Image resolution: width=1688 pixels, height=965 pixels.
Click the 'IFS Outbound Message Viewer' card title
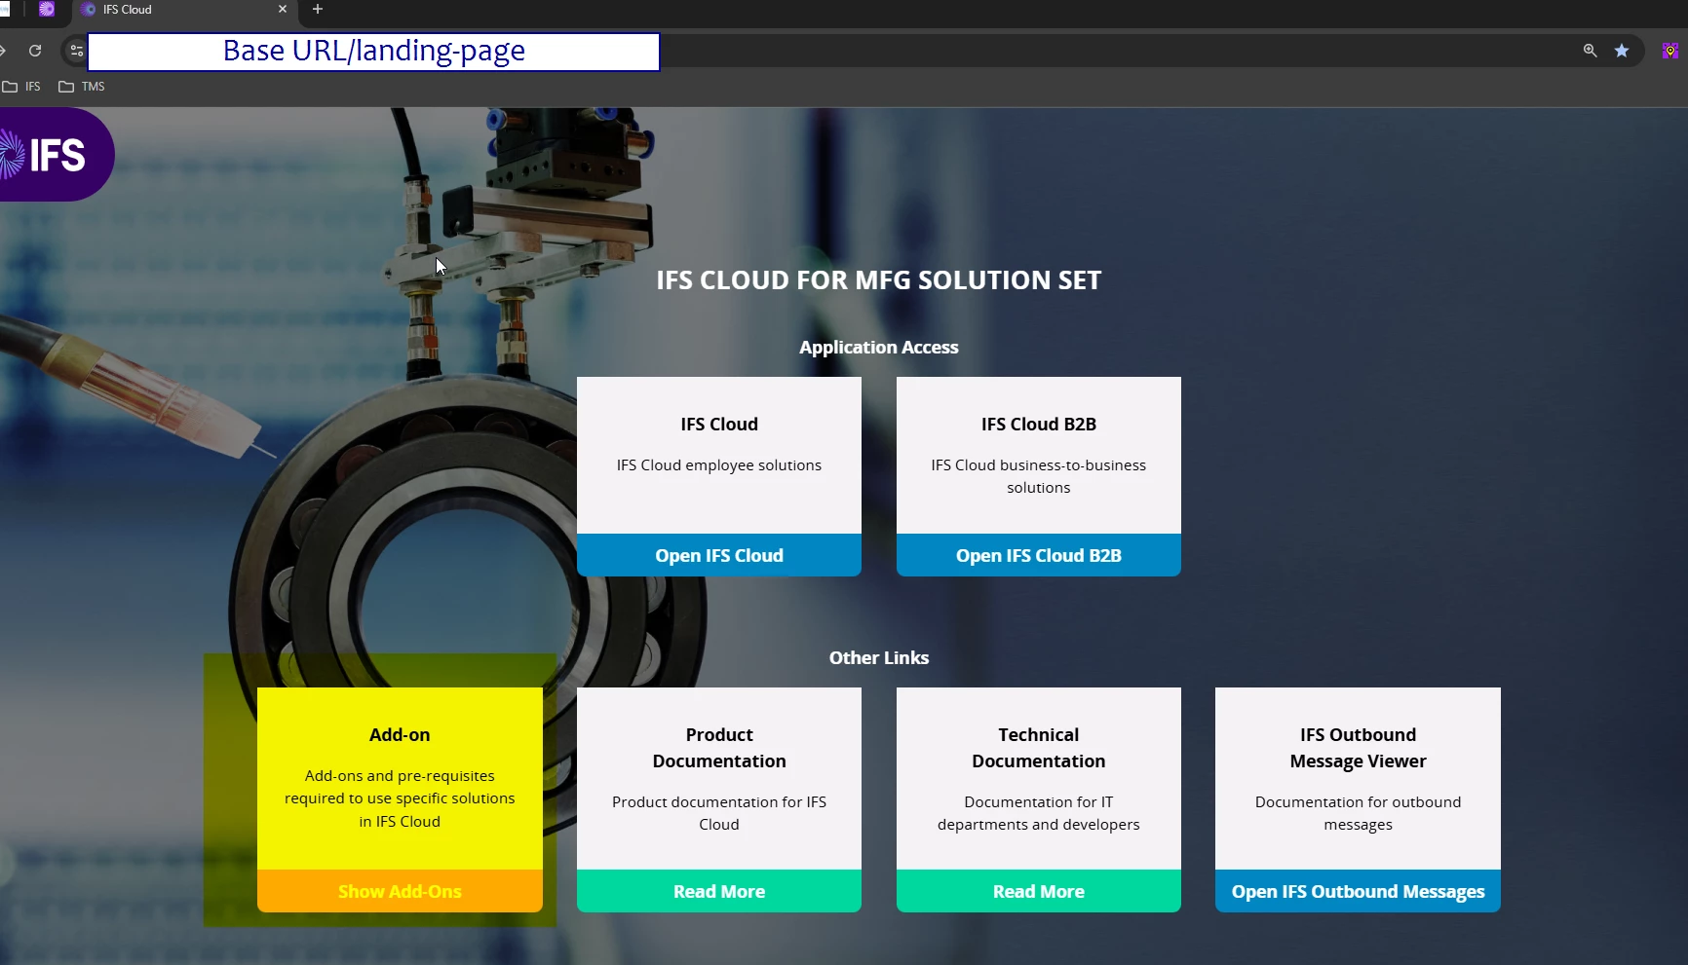1358,748
